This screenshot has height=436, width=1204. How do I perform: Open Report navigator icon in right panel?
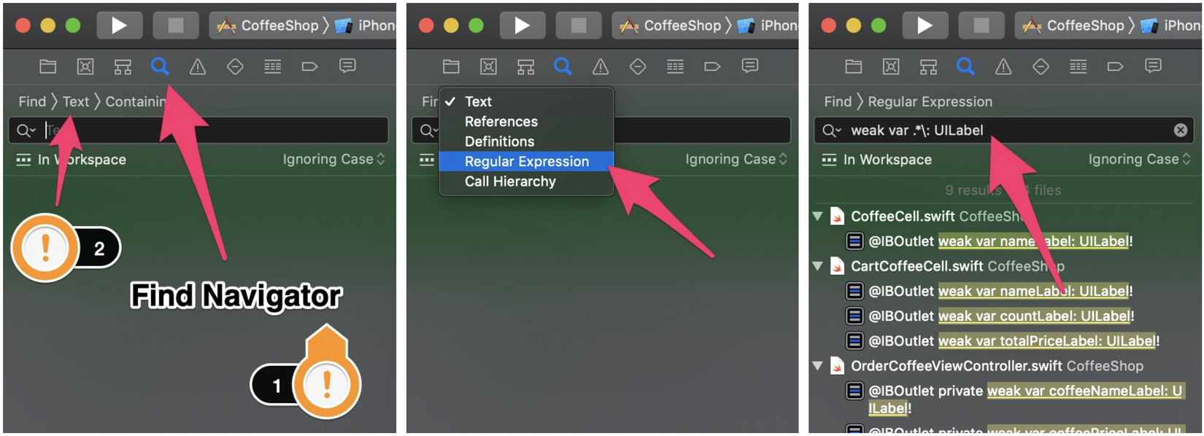1154,66
